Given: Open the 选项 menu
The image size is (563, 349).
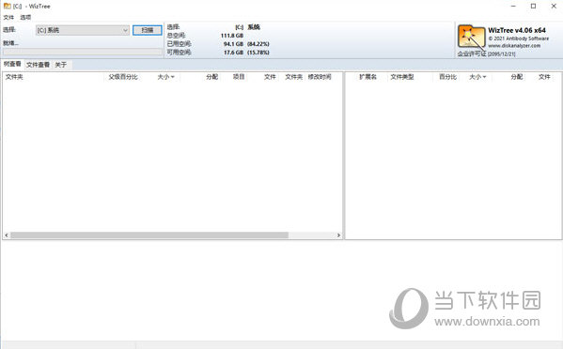Looking at the screenshot, I should [25, 17].
